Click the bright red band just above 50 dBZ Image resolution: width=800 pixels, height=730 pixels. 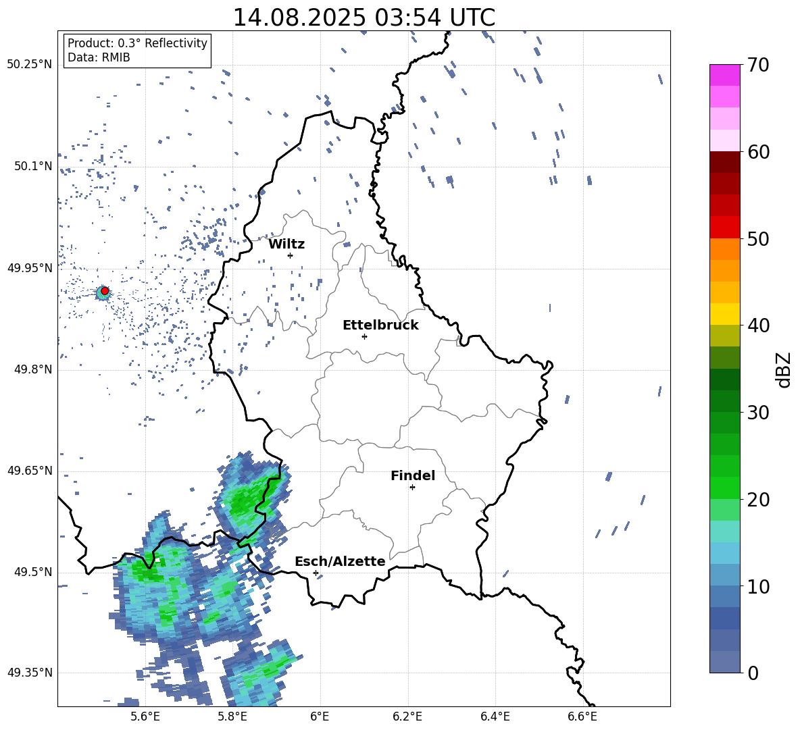click(x=725, y=228)
